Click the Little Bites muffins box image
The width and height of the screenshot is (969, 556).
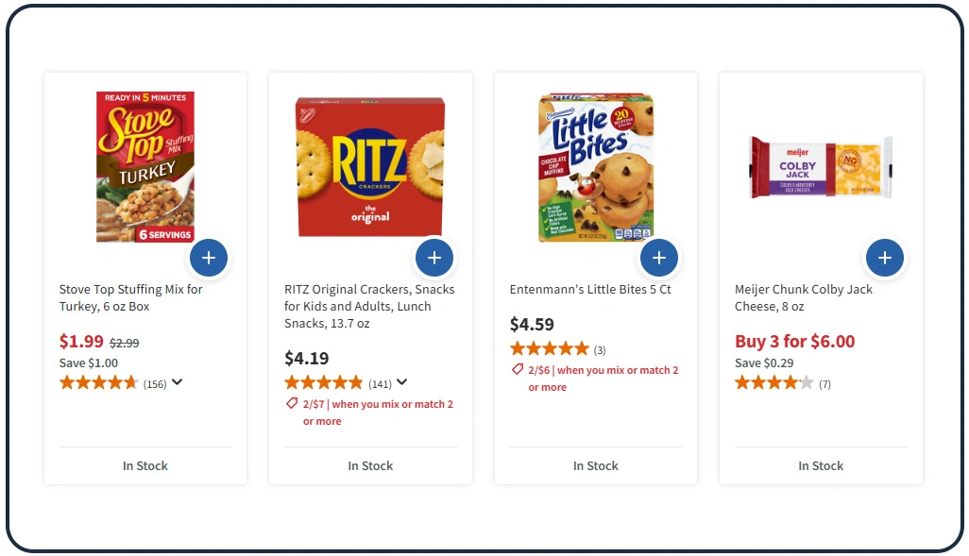pyautogui.click(x=596, y=166)
